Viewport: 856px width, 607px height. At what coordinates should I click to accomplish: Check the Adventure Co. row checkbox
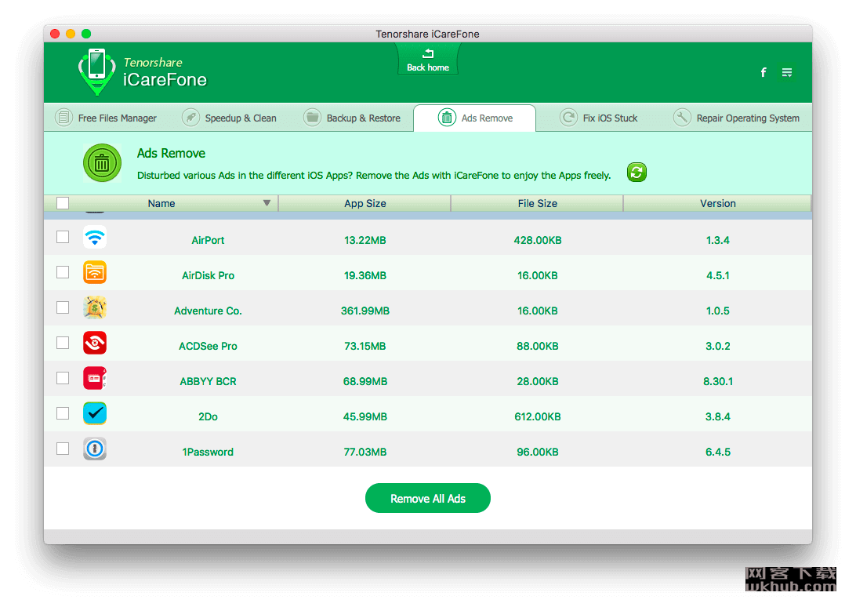pos(63,307)
